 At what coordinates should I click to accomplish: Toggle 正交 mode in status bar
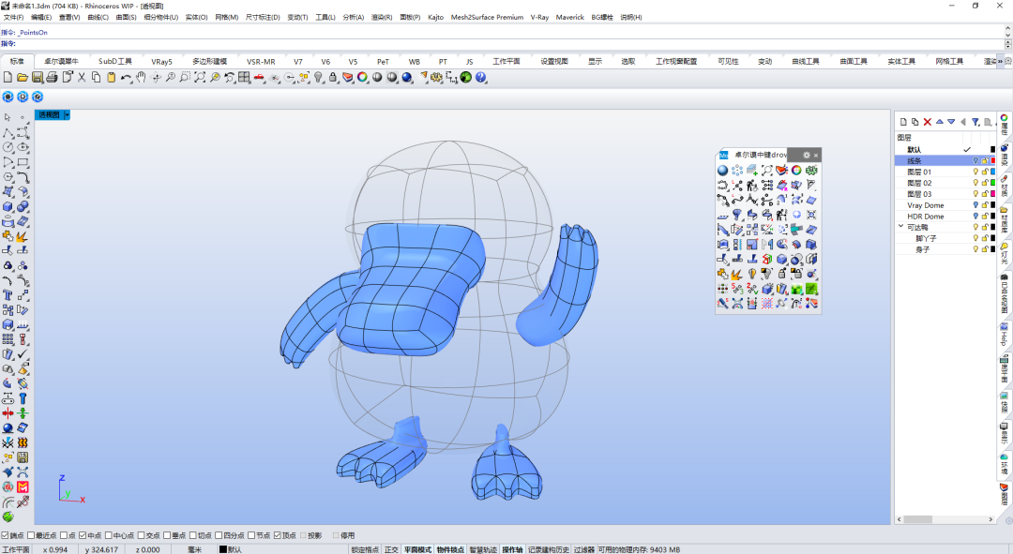click(x=391, y=549)
